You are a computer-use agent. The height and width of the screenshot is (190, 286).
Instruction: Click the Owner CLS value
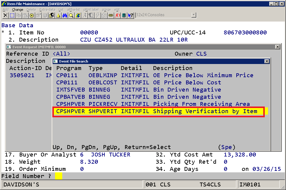coord(201,54)
